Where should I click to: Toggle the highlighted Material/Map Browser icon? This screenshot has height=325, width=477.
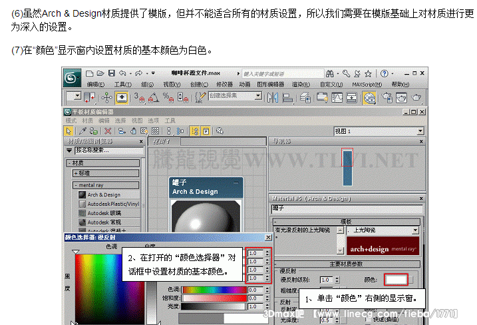point(195,131)
